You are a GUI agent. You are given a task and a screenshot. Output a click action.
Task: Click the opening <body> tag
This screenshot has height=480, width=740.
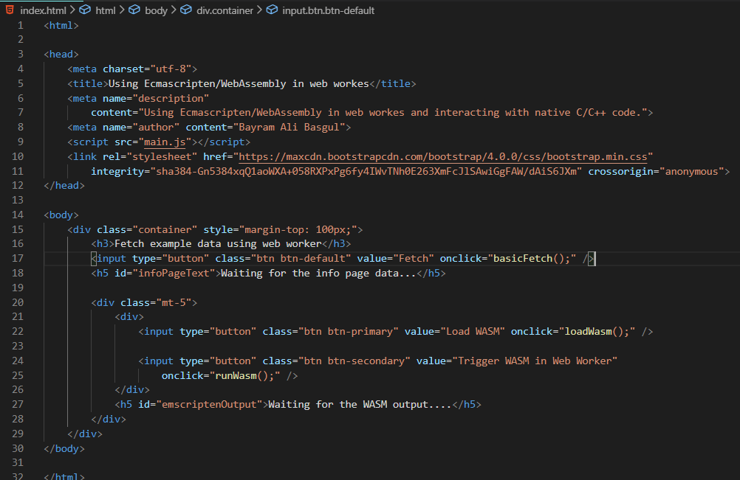tap(61, 215)
